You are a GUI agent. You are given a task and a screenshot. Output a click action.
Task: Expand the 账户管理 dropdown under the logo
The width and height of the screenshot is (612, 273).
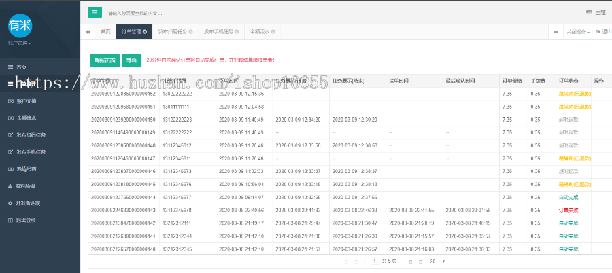[20, 43]
